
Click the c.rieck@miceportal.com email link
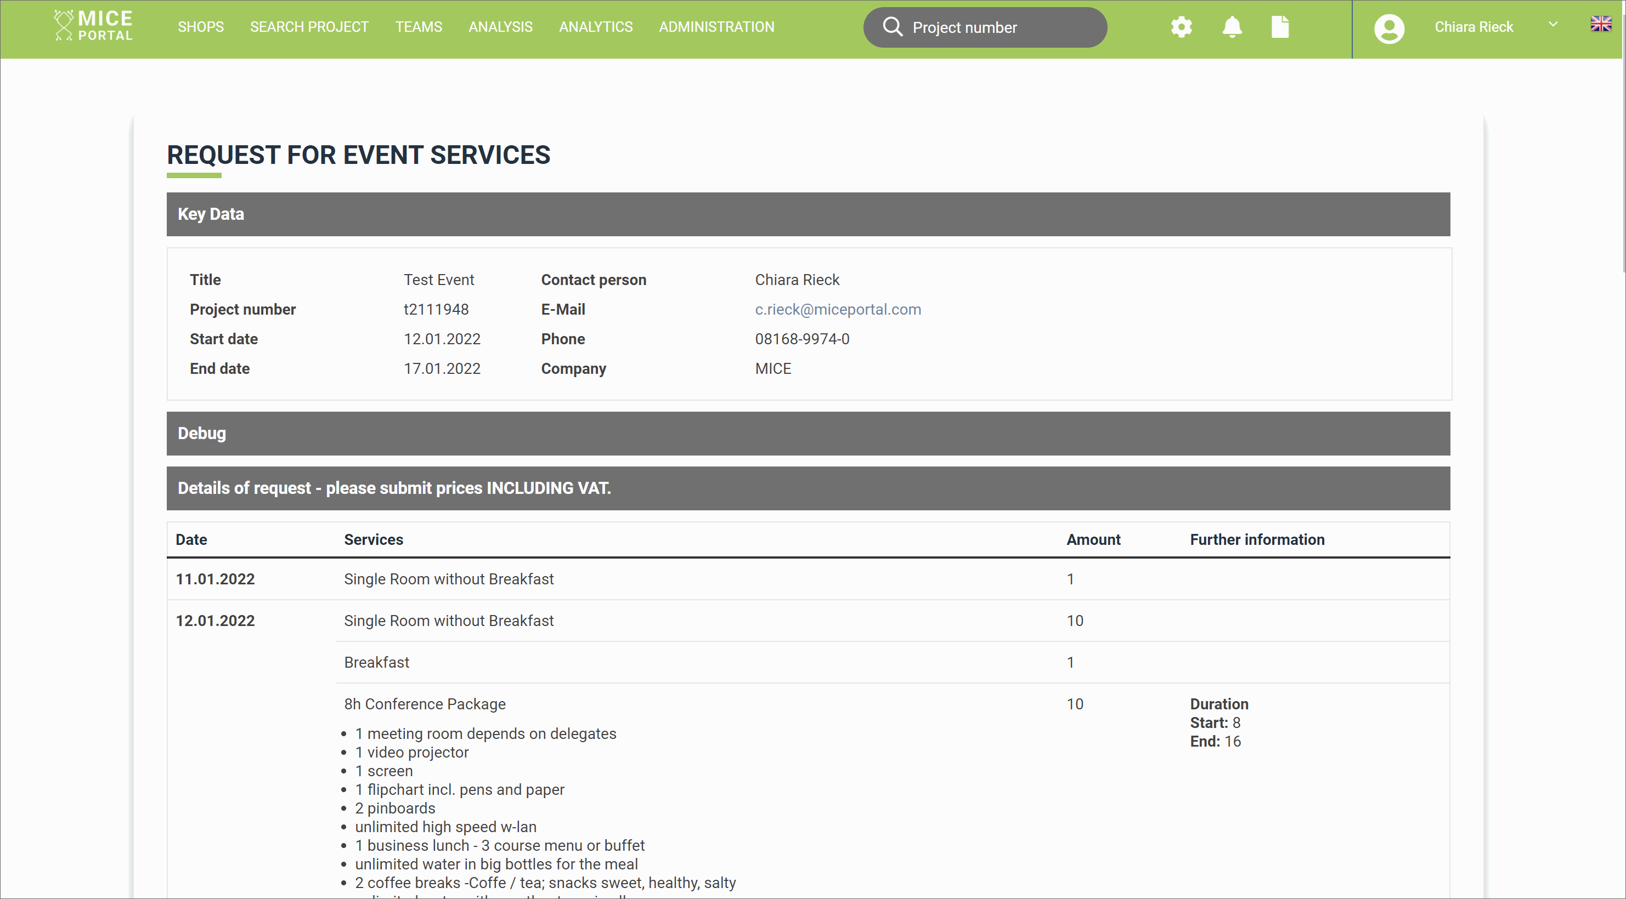coord(838,309)
